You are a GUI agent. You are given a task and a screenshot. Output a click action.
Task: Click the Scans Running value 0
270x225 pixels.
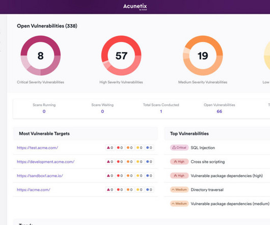coord(44,111)
